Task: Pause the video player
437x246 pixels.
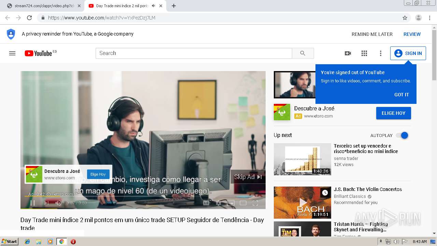Action: point(33,203)
